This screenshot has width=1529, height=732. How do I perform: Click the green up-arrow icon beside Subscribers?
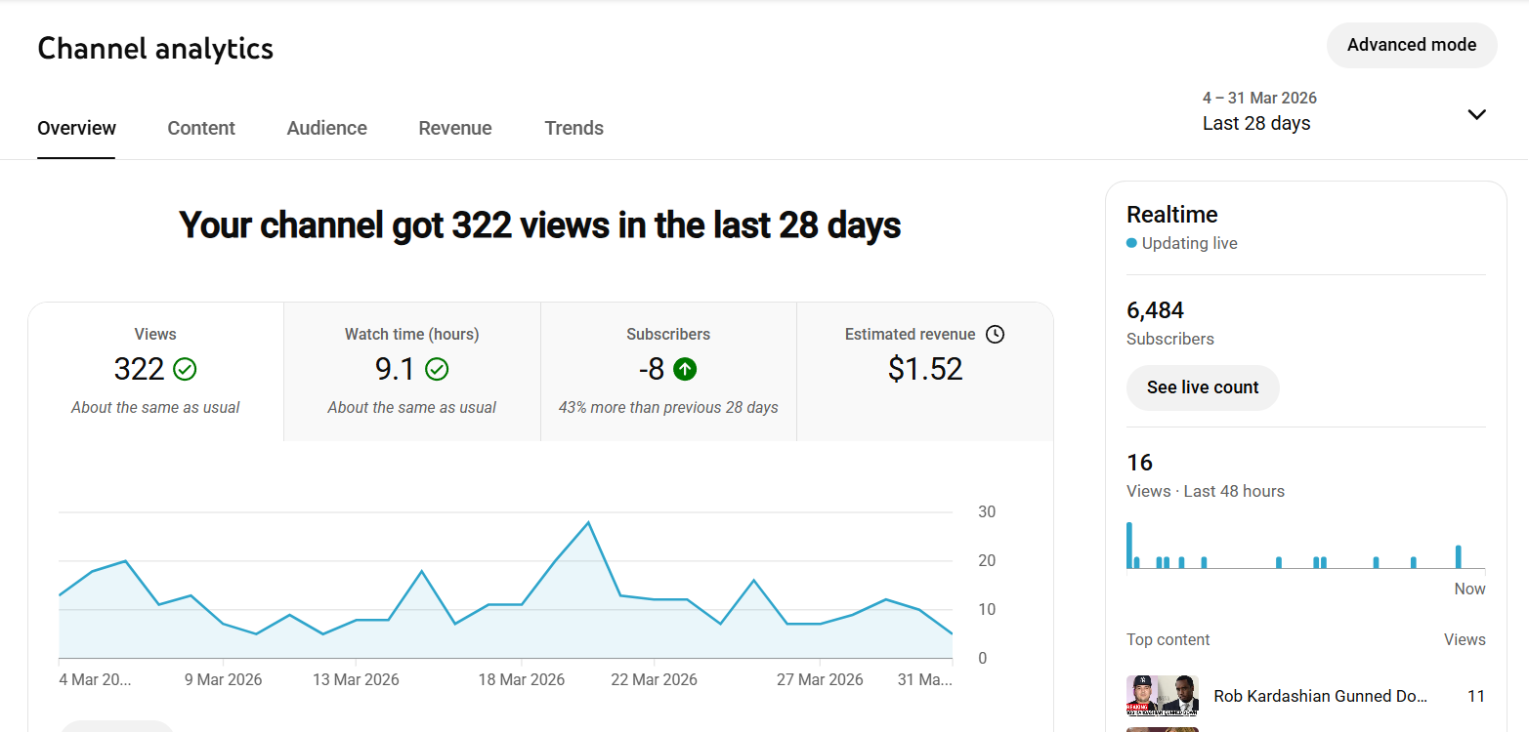click(x=685, y=369)
